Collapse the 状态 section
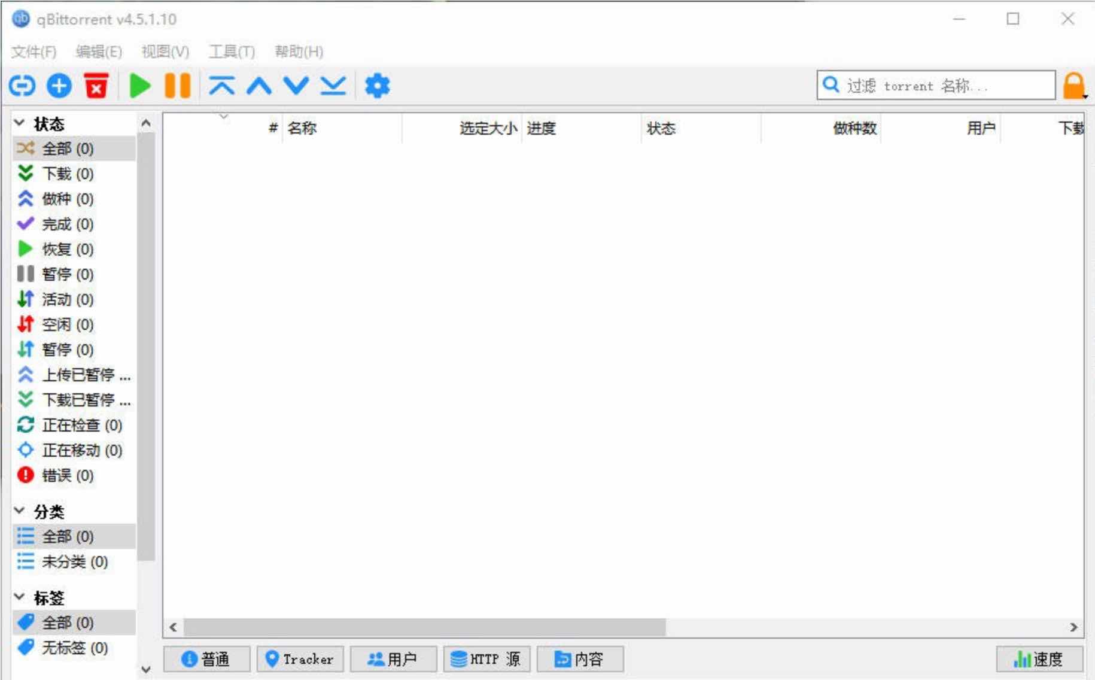 pyautogui.click(x=20, y=123)
